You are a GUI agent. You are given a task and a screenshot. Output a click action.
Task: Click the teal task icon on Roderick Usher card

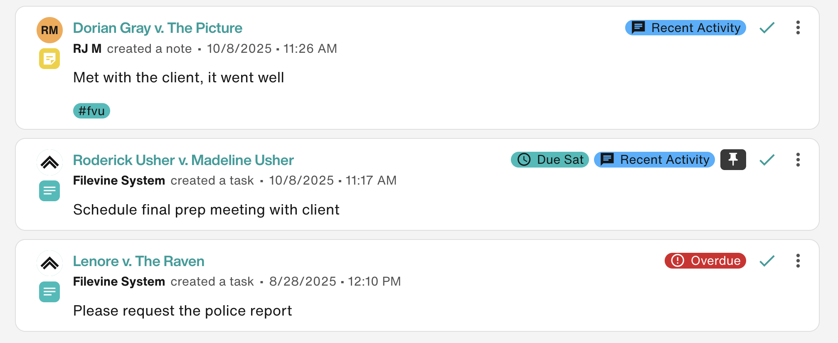[49, 191]
